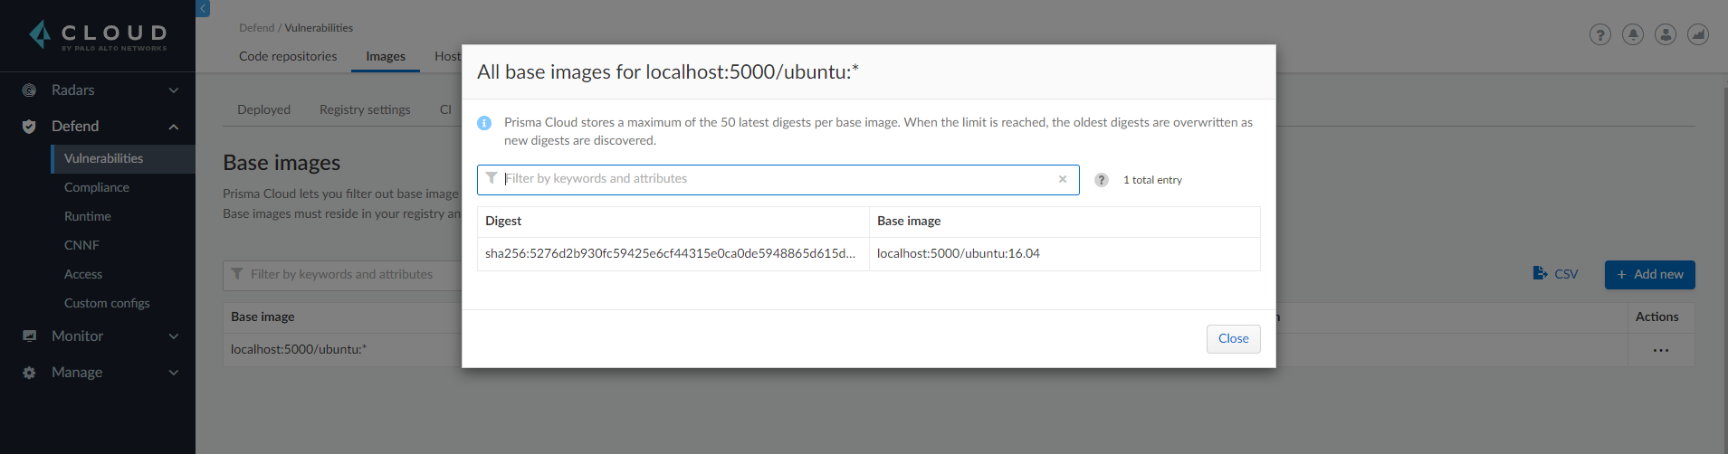Open the actions ellipsis for localhost:5000/ubuntu:*

1661,350
